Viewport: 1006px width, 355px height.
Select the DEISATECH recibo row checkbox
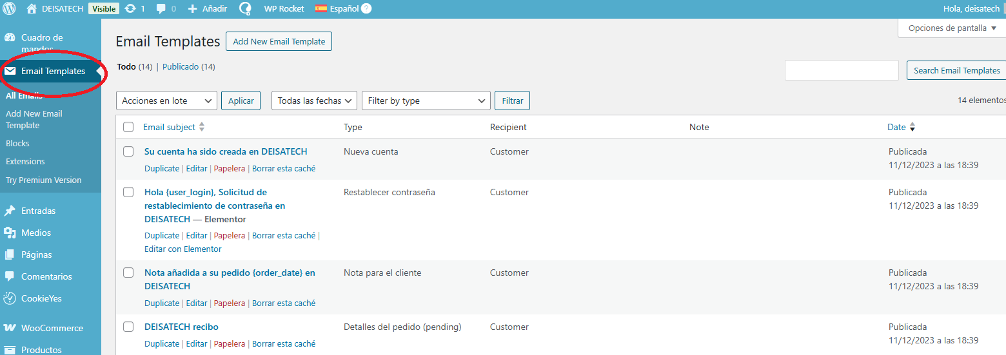[x=128, y=327]
